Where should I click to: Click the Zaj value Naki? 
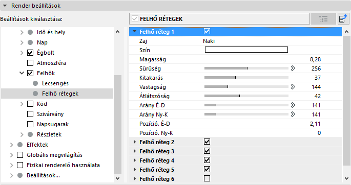209,41
